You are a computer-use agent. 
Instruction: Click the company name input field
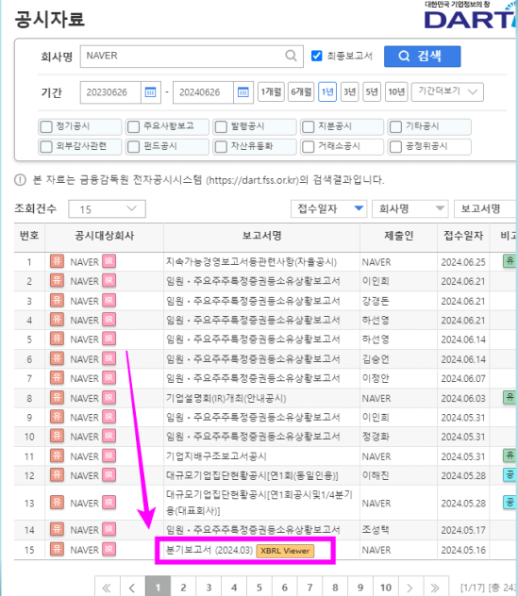coord(192,57)
